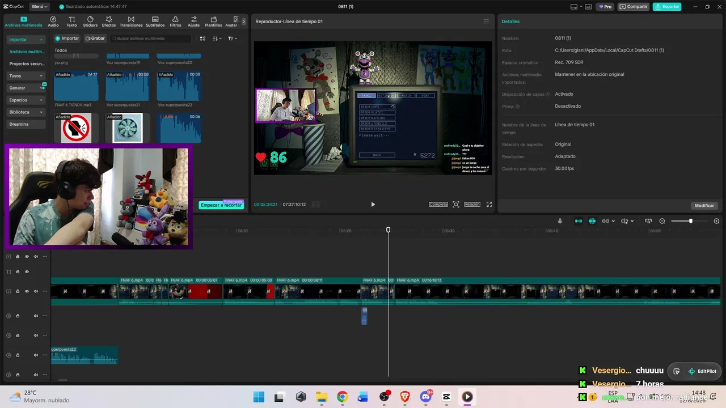
Task: Open the Stickers panel
Action: click(90, 22)
